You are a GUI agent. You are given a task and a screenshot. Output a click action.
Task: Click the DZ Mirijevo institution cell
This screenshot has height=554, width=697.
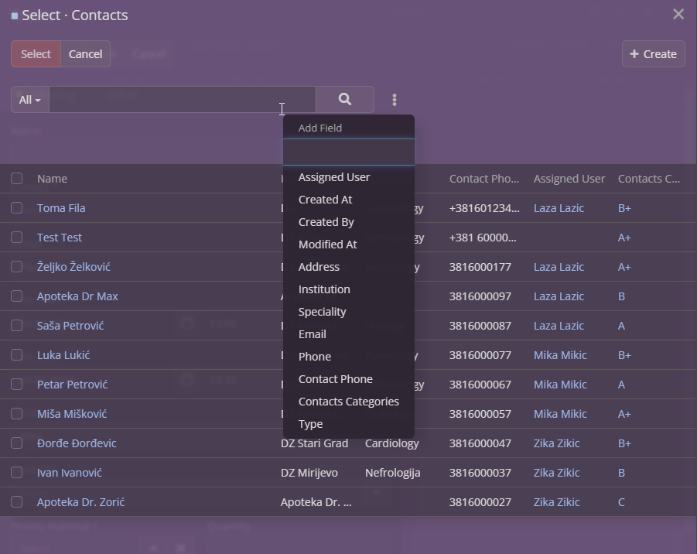coord(309,472)
